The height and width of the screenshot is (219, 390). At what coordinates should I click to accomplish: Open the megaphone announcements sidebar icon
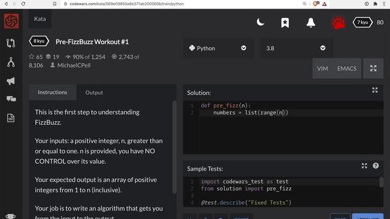[11, 81]
